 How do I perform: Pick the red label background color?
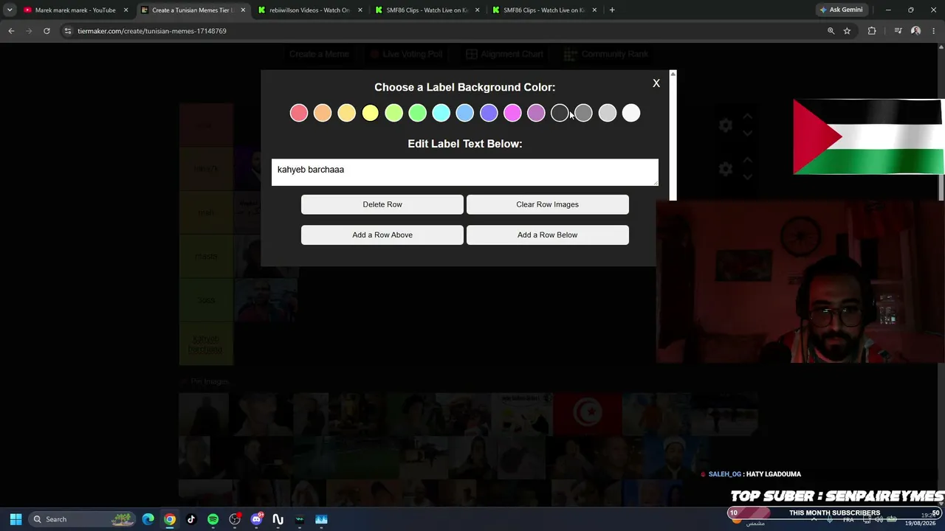pos(299,113)
